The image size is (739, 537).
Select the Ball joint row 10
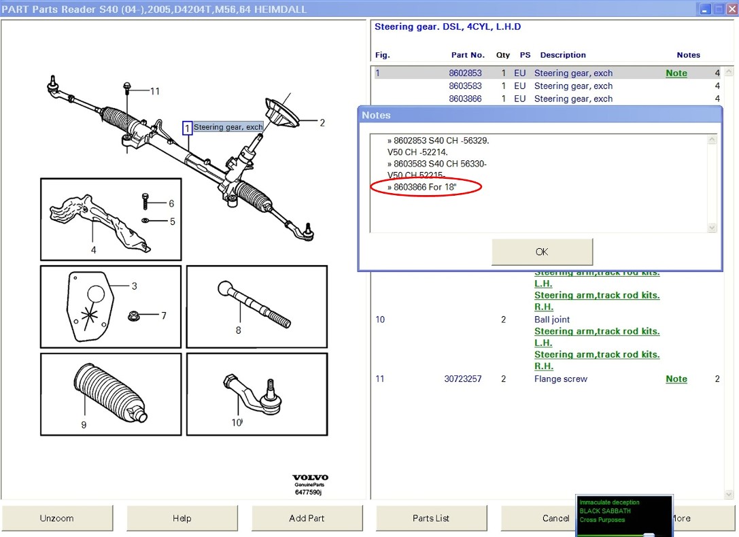pos(547,319)
